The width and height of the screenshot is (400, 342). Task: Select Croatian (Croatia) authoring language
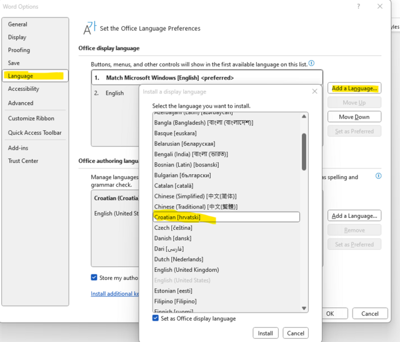coord(116,198)
